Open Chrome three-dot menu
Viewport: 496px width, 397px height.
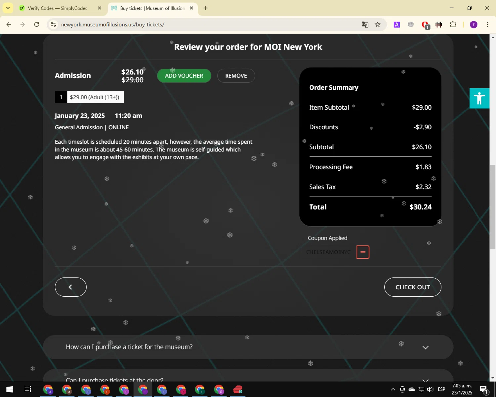[x=487, y=24]
